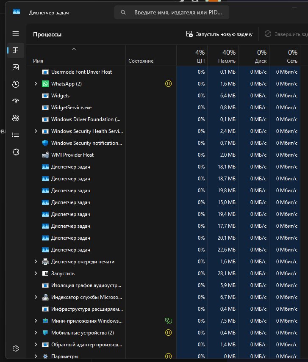Switch to the Processes page icon
Viewport: 308px width, 362px height.
16,50
